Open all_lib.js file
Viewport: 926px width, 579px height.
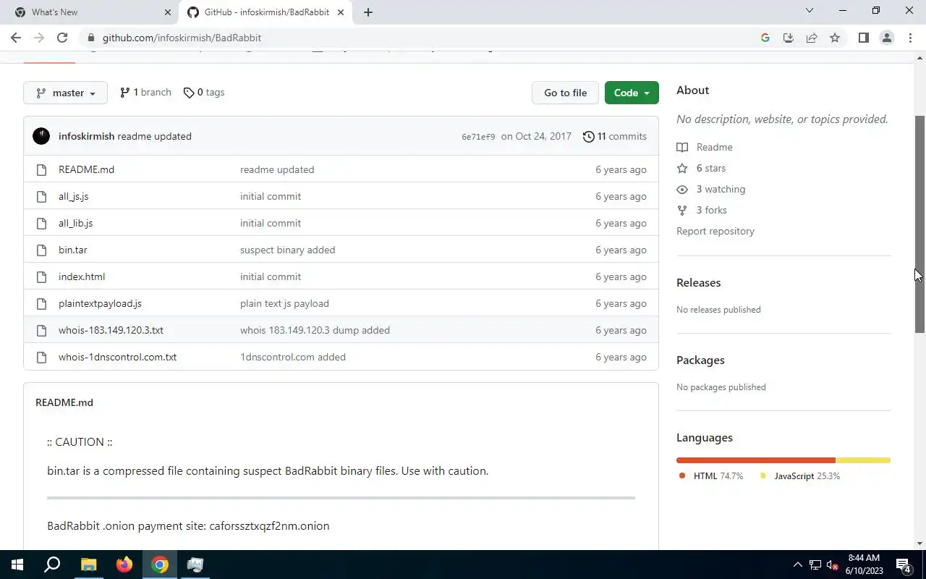coord(75,223)
